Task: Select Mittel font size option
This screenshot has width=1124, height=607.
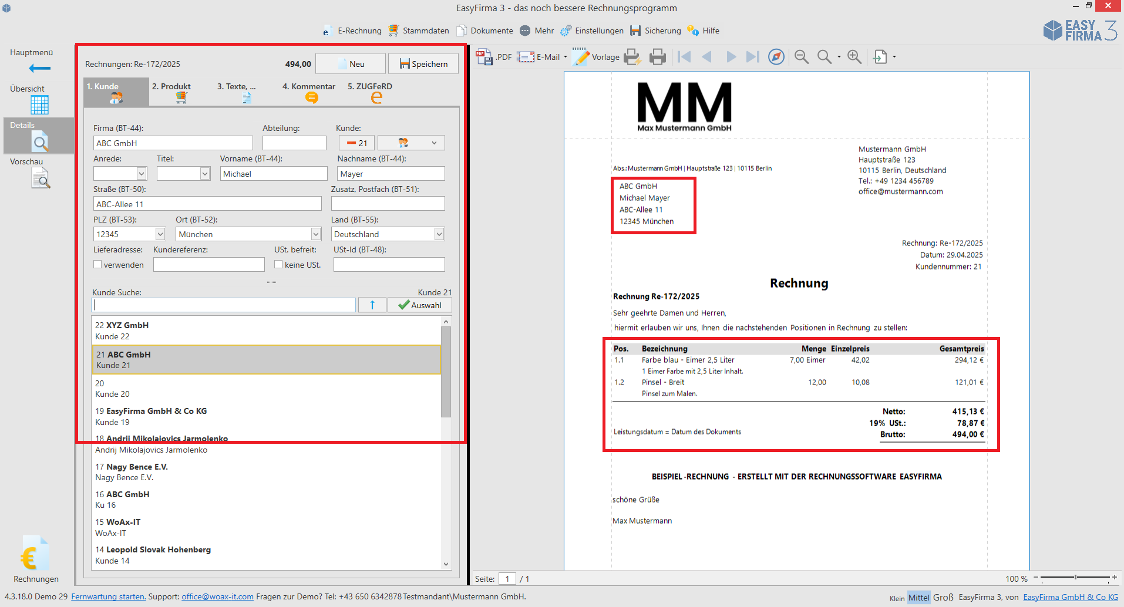Action: pyautogui.click(x=919, y=598)
